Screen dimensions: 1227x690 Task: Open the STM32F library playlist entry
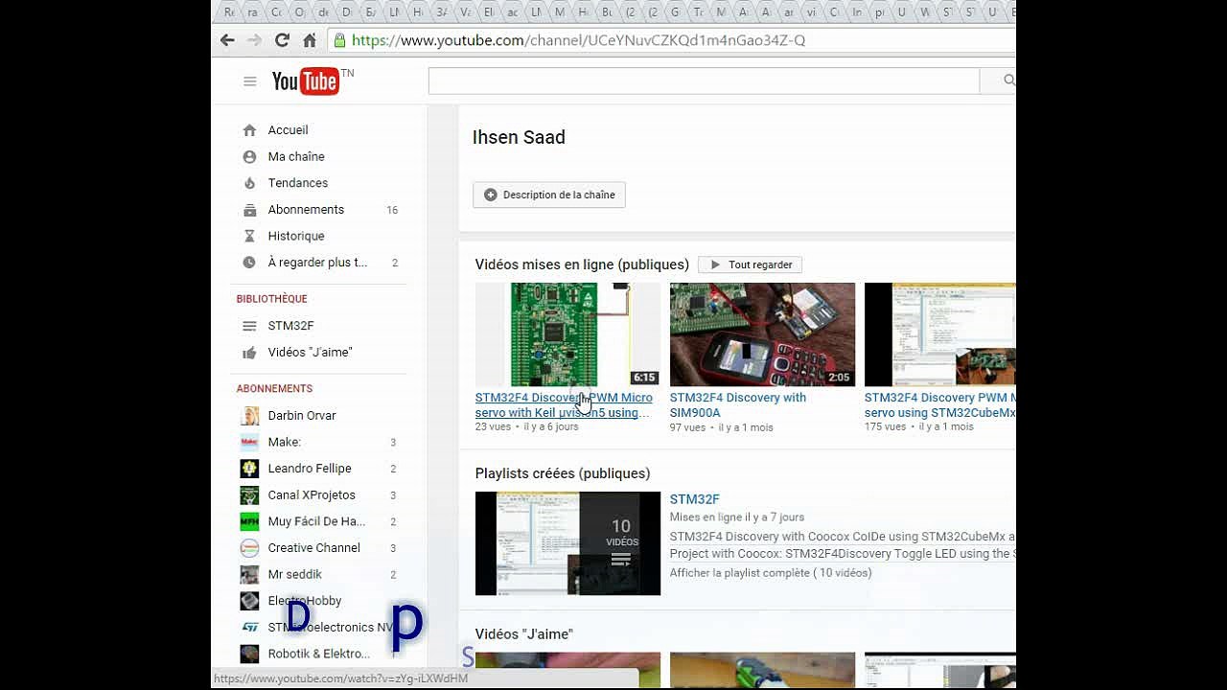click(x=291, y=326)
